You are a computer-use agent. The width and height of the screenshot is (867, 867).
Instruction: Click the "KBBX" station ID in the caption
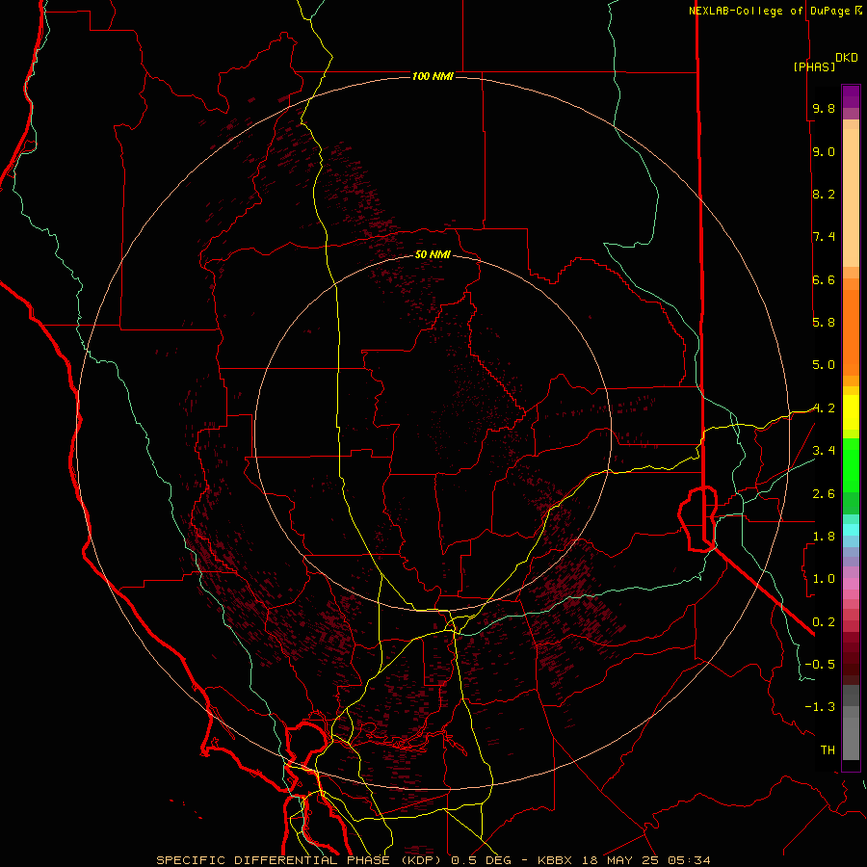555,860
